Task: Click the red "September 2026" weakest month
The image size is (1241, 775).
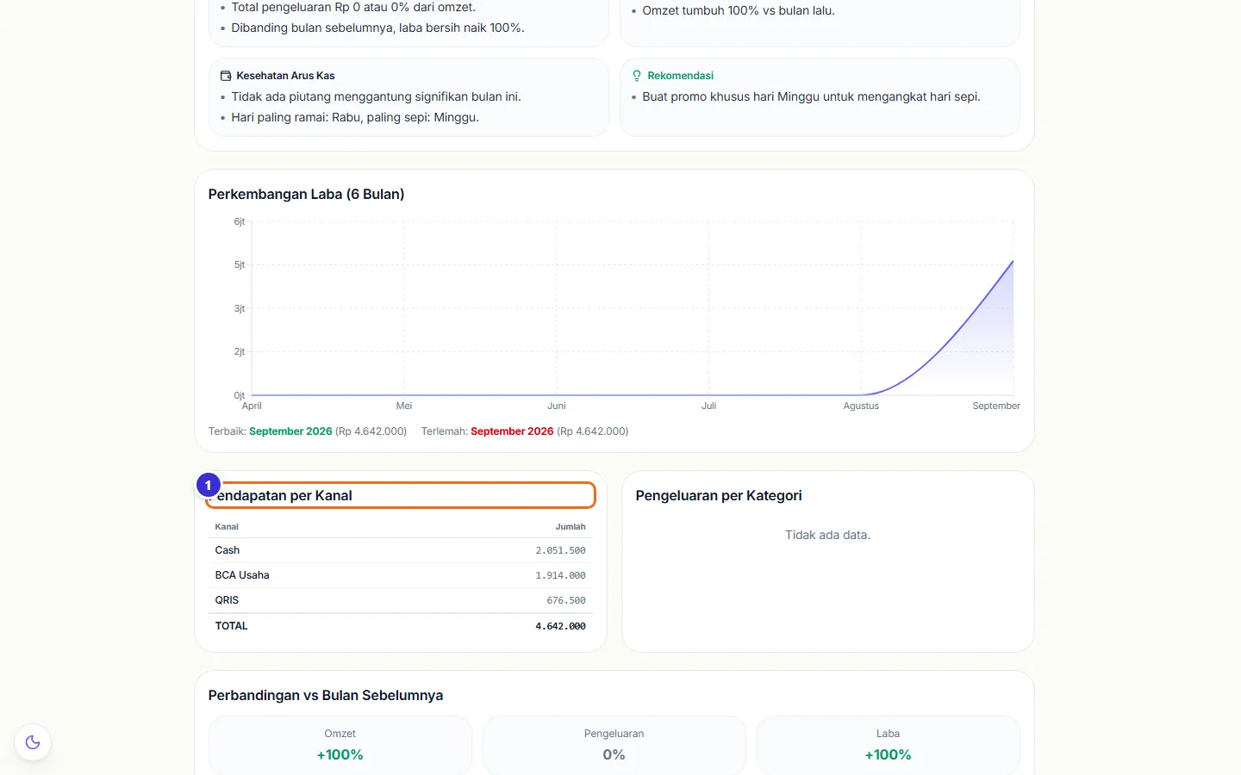Action: click(512, 431)
